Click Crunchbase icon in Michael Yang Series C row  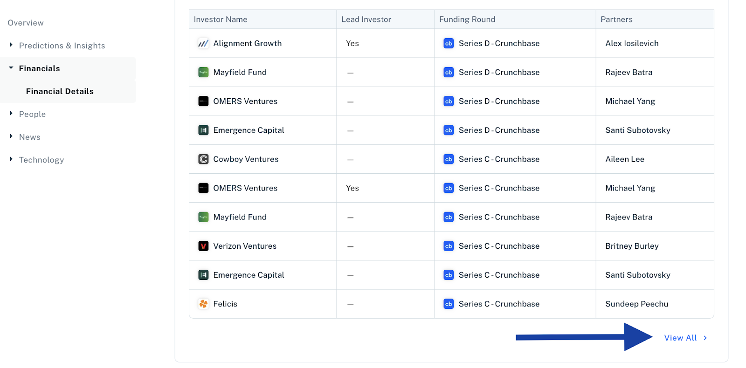click(x=449, y=188)
